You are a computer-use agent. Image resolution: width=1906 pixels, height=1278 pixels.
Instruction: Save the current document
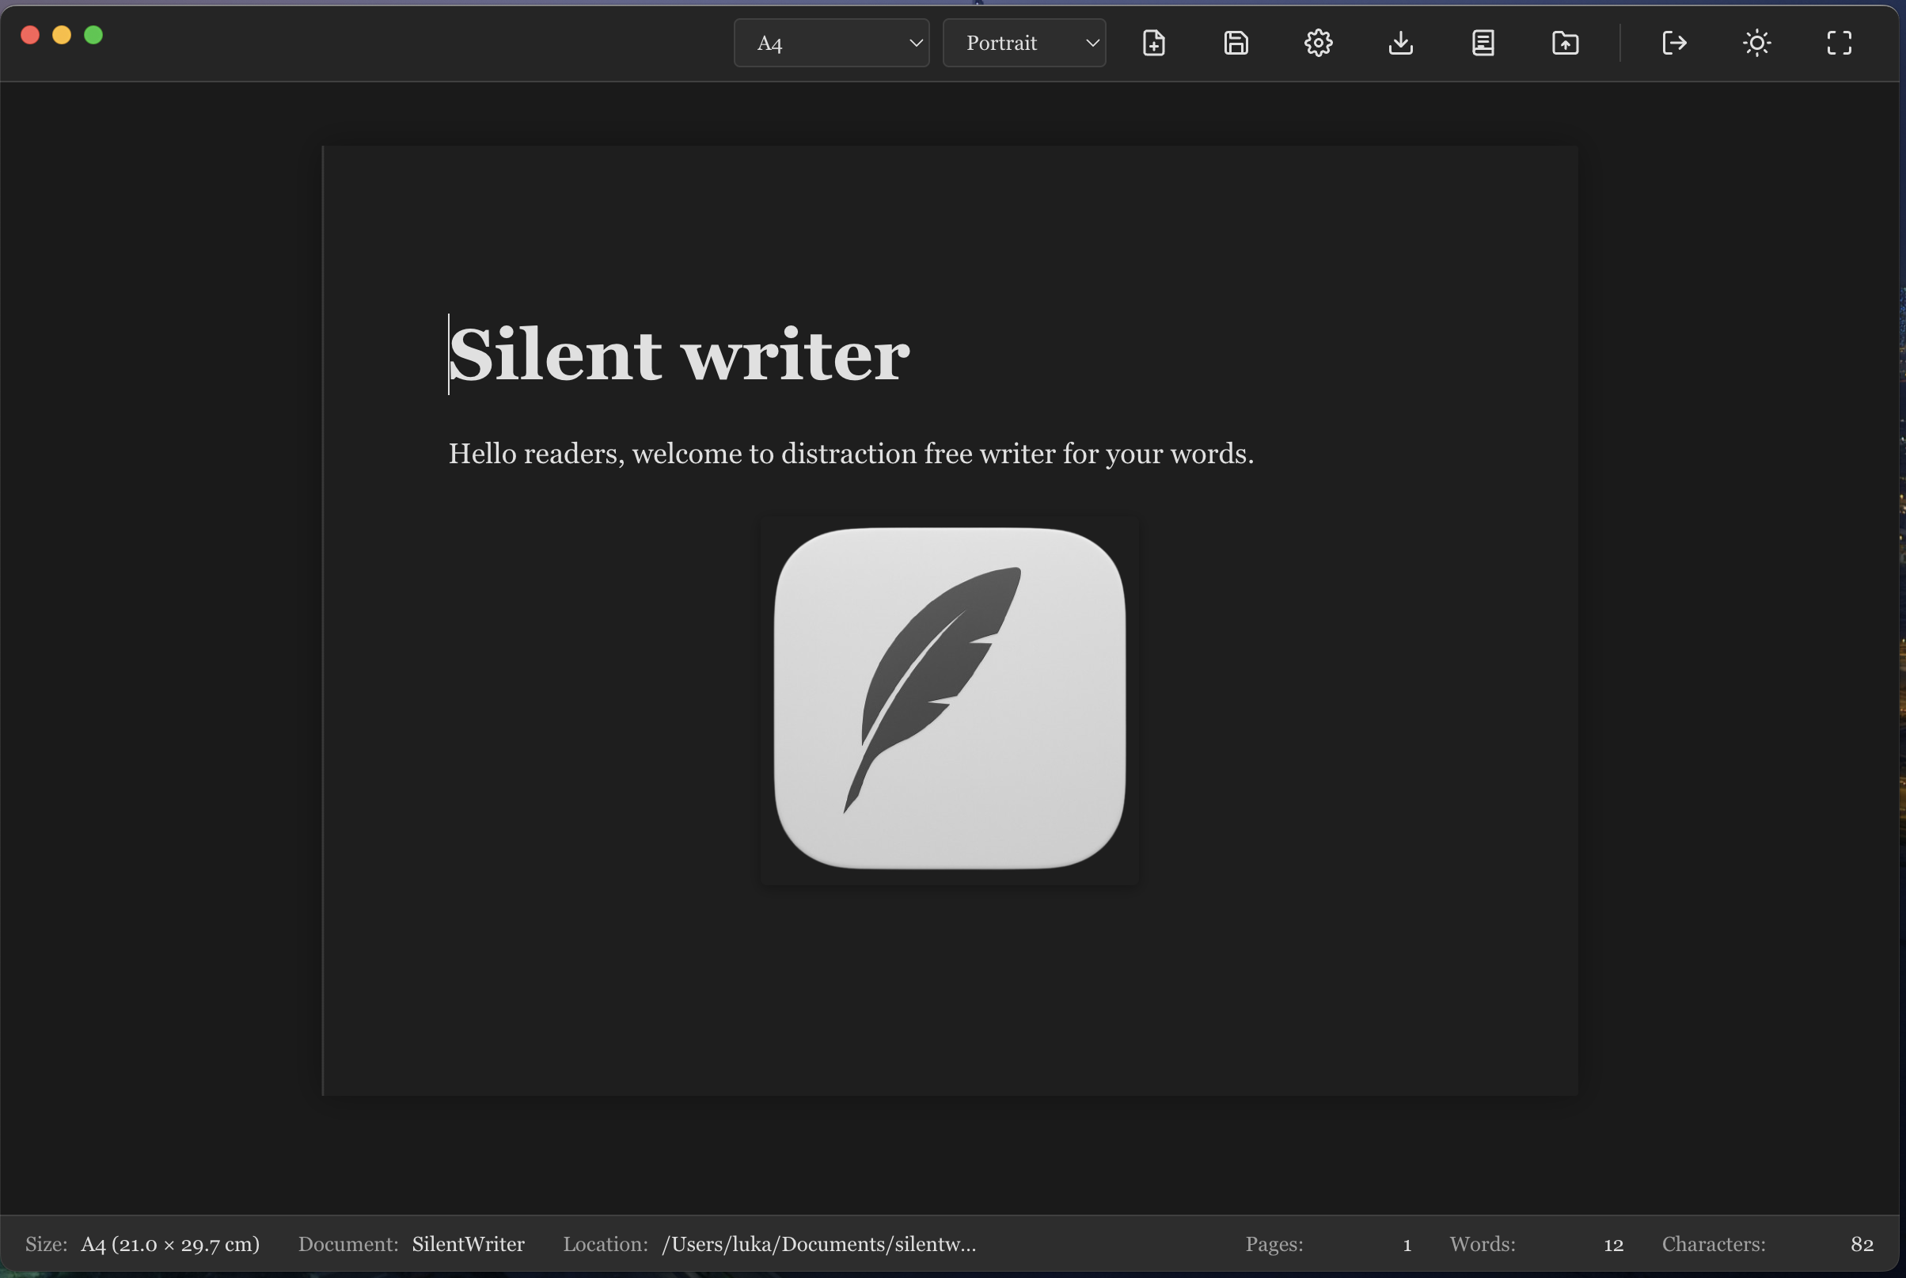click(1236, 43)
